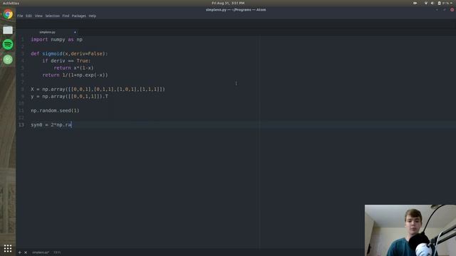This screenshot has width=456, height=256.
Task: Click the 'np.random.seed(1)' line
Action: tap(55, 111)
